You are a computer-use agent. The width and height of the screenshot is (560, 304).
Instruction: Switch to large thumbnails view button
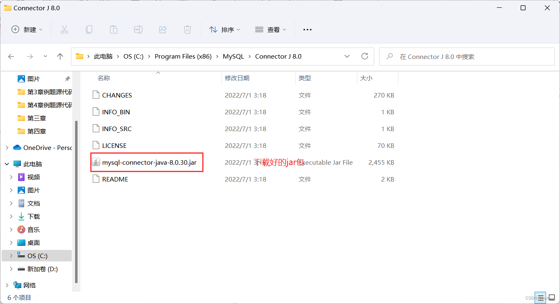(x=551, y=298)
